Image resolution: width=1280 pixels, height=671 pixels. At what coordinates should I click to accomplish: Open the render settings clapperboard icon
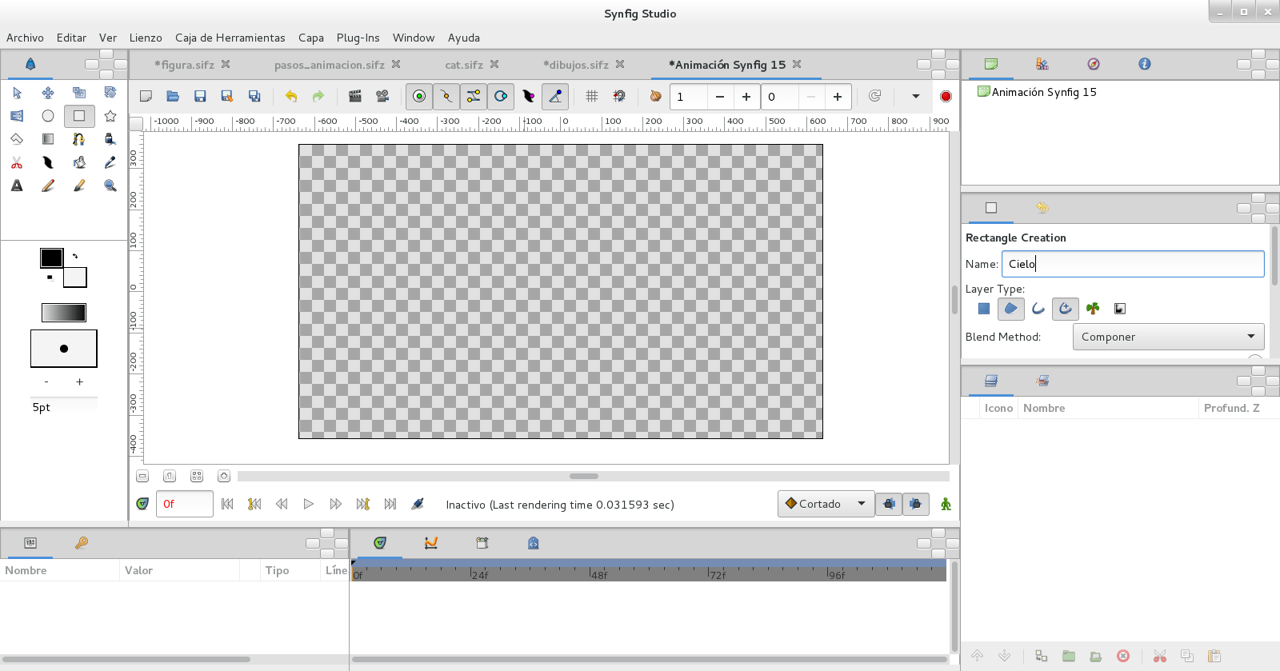pos(355,96)
